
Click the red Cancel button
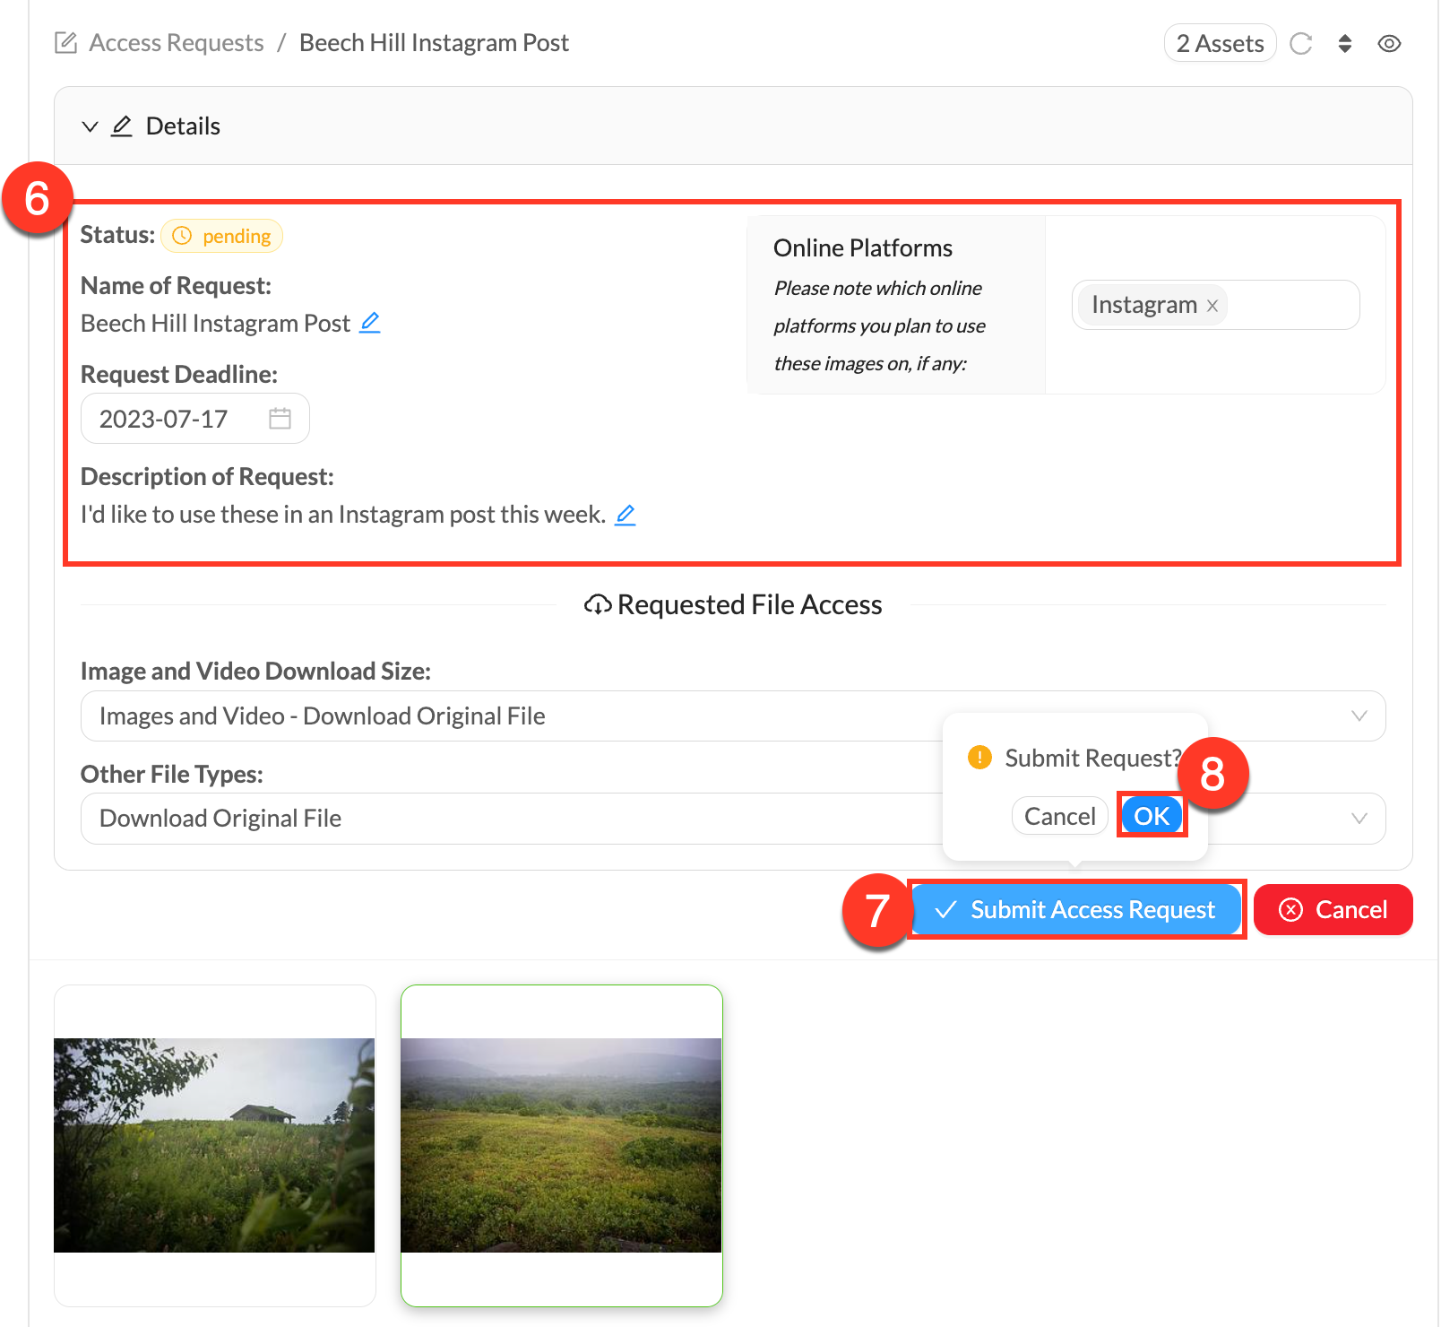[1333, 910]
